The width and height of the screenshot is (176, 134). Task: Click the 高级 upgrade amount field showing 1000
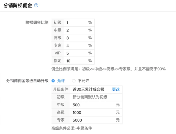click(96, 113)
